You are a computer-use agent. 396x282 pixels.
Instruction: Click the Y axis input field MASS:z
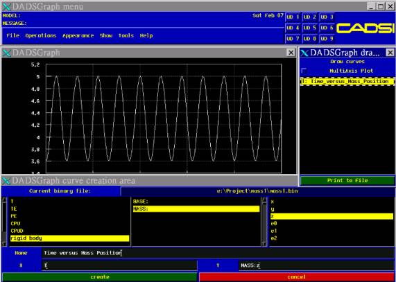[x=317, y=265]
